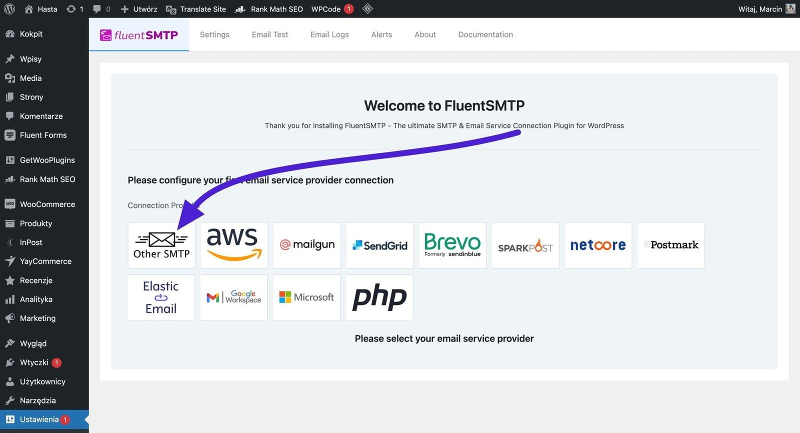This screenshot has width=800, height=433.
Task: Choose Elastic Email provider
Action: click(161, 297)
